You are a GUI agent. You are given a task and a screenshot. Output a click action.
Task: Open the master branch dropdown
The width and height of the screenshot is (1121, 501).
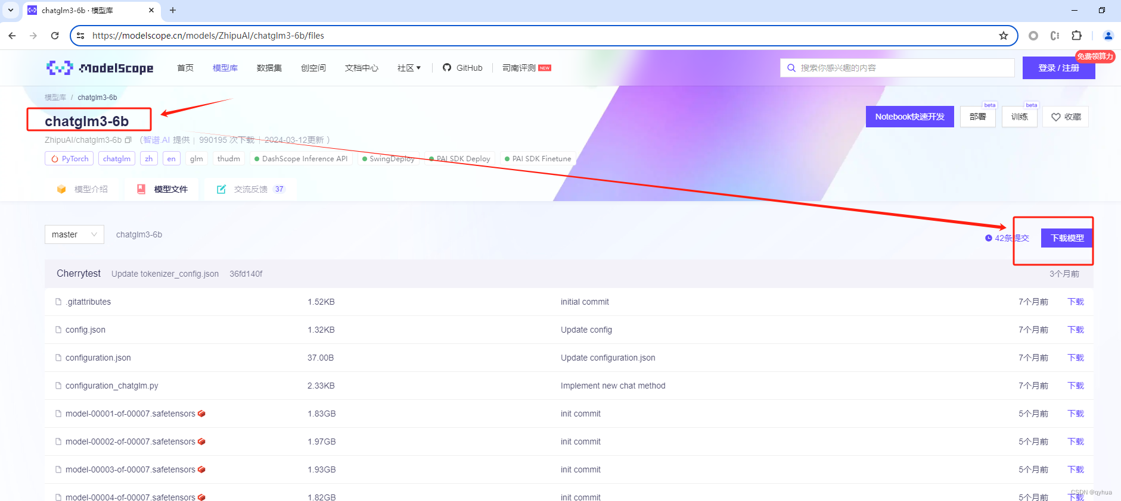point(74,234)
